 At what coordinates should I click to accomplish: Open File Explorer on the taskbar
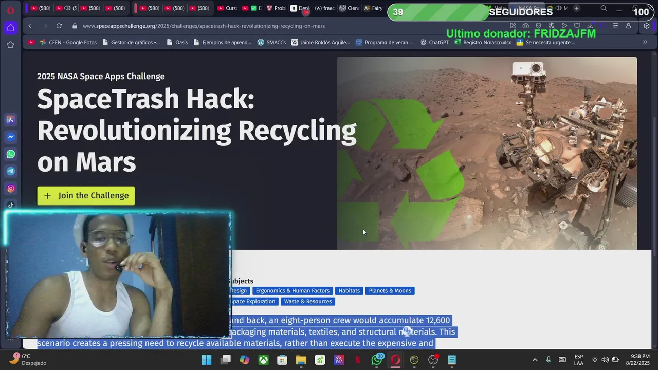[301, 360]
